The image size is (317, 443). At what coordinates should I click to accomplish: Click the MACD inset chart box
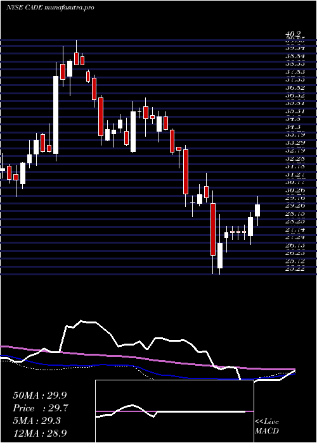[x=174, y=411]
